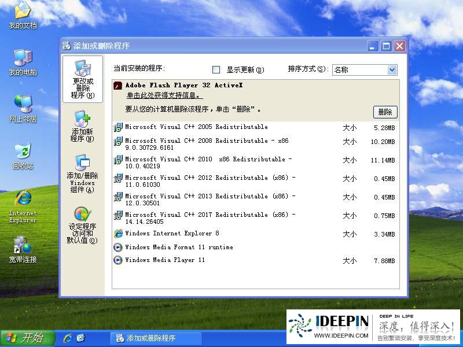Open 添加/删除 Windows 组件 panel
The width and height of the screenshot is (463, 347).
(x=82, y=173)
